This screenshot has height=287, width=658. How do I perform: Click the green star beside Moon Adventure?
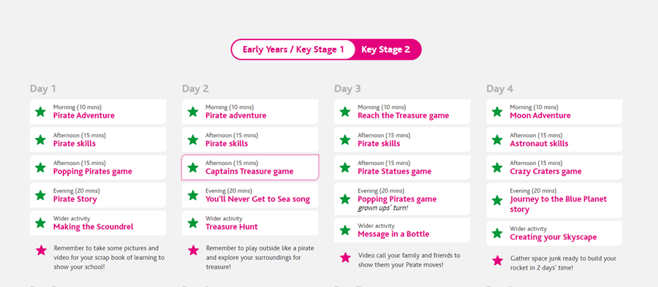[497, 112]
